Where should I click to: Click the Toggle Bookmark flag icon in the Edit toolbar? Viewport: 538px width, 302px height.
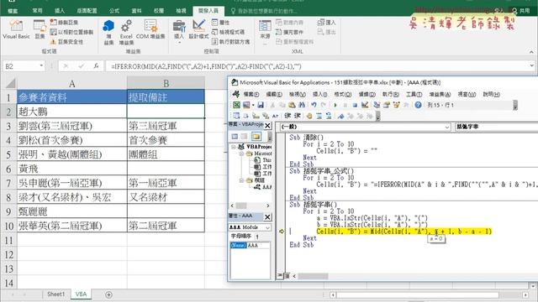tap(340, 116)
